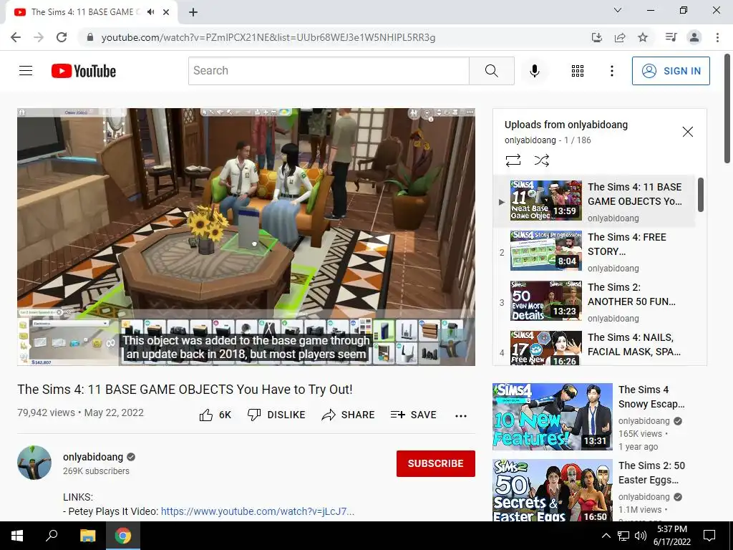The image size is (733, 550).
Task: Open the volume tray icon
Action: [641, 536]
